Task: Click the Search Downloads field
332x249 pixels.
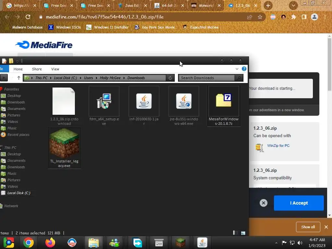Action: [x=207, y=78]
